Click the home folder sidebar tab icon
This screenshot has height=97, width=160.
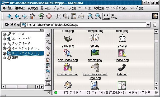pyautogui.click(x=48, y=60)
